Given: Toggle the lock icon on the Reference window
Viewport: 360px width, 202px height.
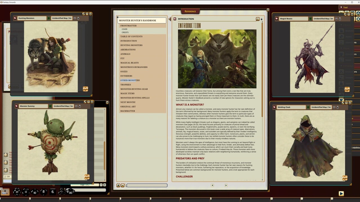Looking at the screenshot, I should coord(261,19).
